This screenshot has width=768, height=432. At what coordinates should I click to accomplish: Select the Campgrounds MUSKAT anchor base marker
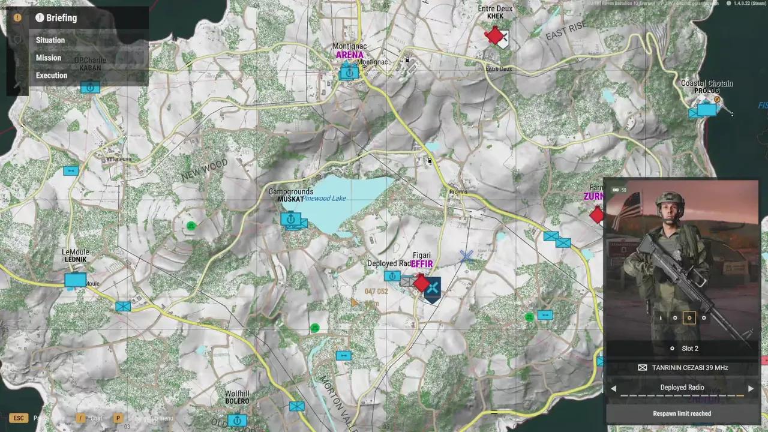[x=291, y=220]
